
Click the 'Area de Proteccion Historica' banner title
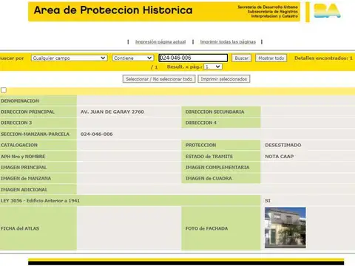113,10
